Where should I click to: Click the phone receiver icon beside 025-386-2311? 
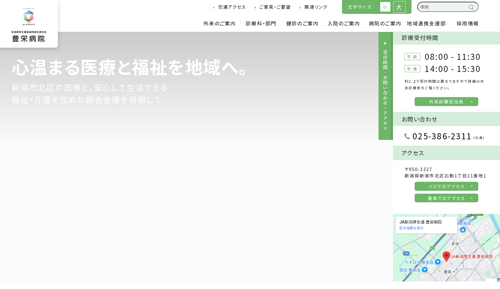[x=407, y=136]
